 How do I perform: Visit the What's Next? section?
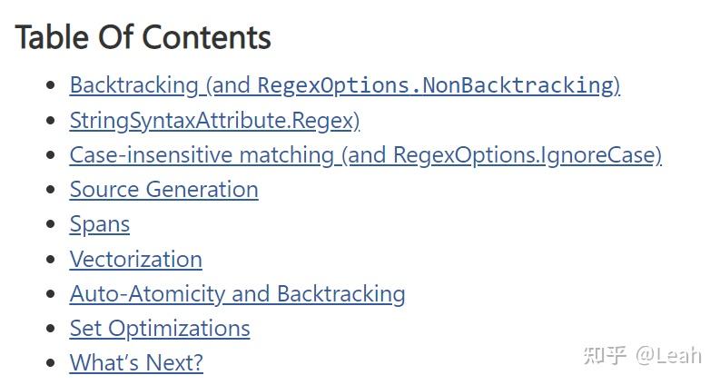[136, 362]
